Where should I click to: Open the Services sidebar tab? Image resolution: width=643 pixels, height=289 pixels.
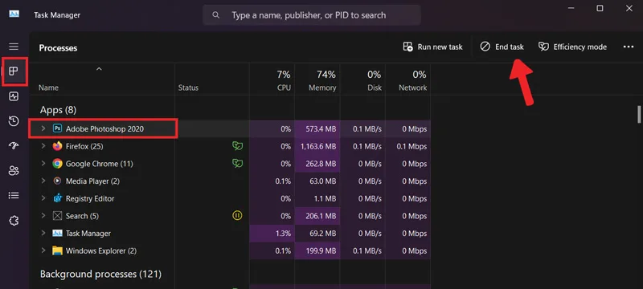[14, 221]
